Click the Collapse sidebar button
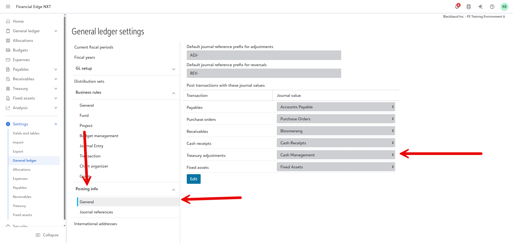This screenshot has width=513, height=243. coord(47,235)
